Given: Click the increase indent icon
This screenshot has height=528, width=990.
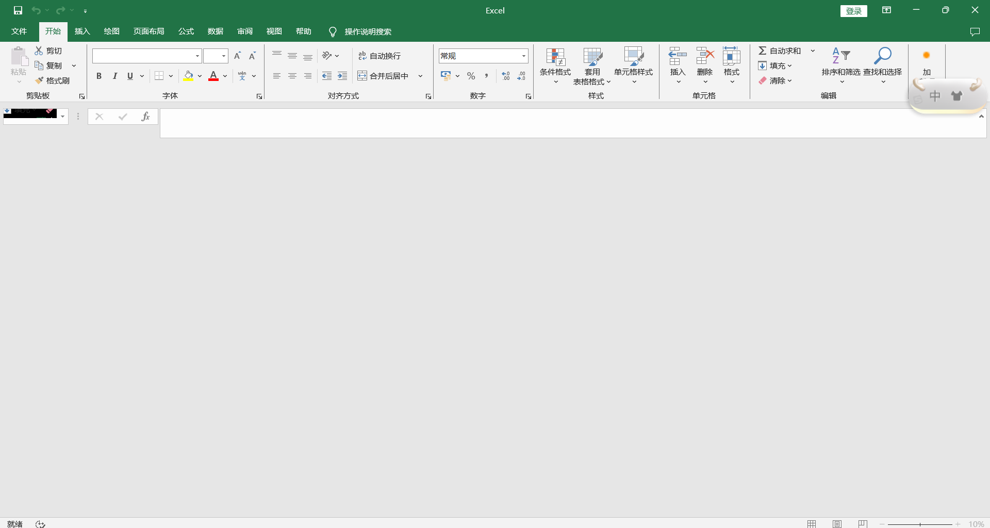Looking at the screenshot, I should click(342, 76).
